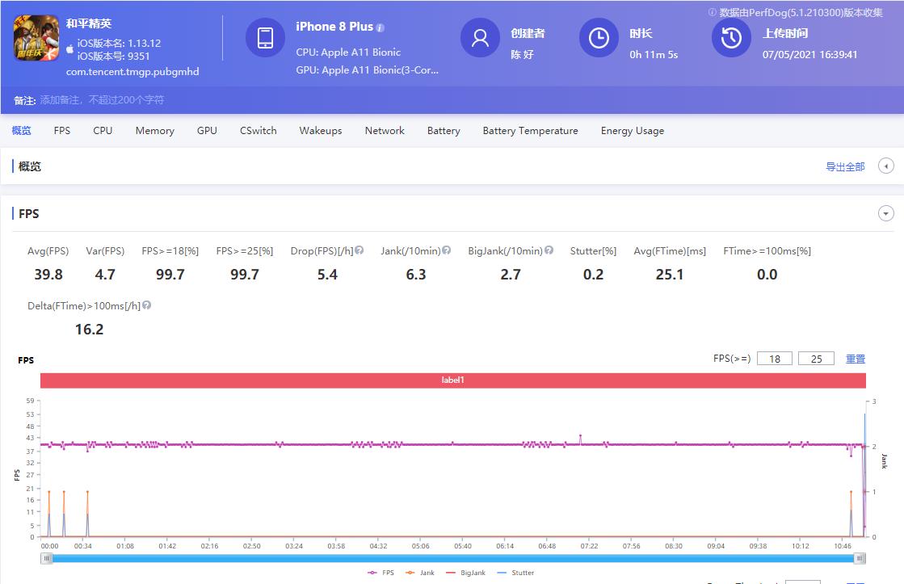904x584 pixels.
Task: Click info icon beside iPhone 8 Plus
Action: (381, 27)
